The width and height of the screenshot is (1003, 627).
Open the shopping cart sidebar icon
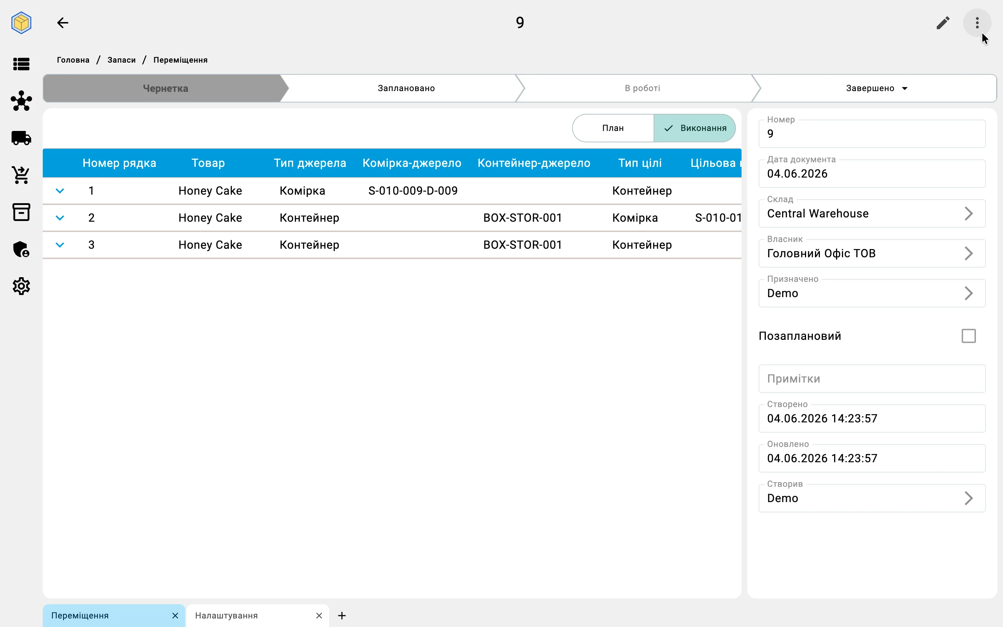click(x=21, y=175)
